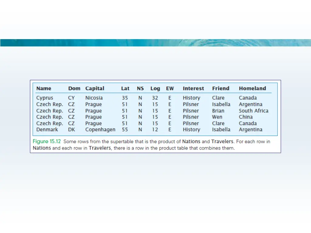Screen dimensions: 311x233
Task: Select the homeland 'South Africa'
Action: (x=254, y=111)
